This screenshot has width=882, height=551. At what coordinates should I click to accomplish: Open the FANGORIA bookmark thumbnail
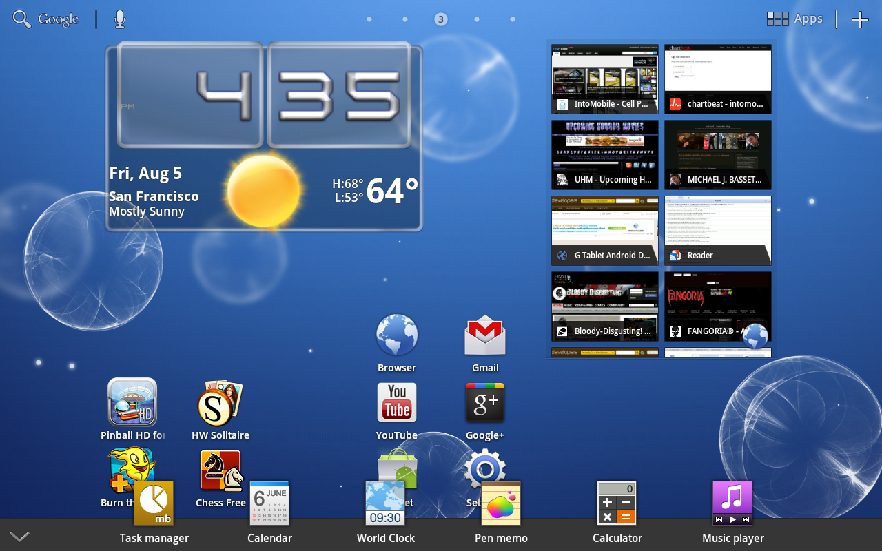717,306
